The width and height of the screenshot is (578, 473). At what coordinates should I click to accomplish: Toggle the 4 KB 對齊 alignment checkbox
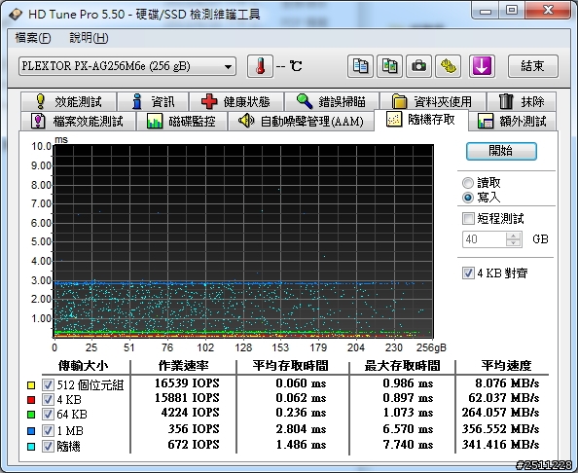[x=468, y=273]
